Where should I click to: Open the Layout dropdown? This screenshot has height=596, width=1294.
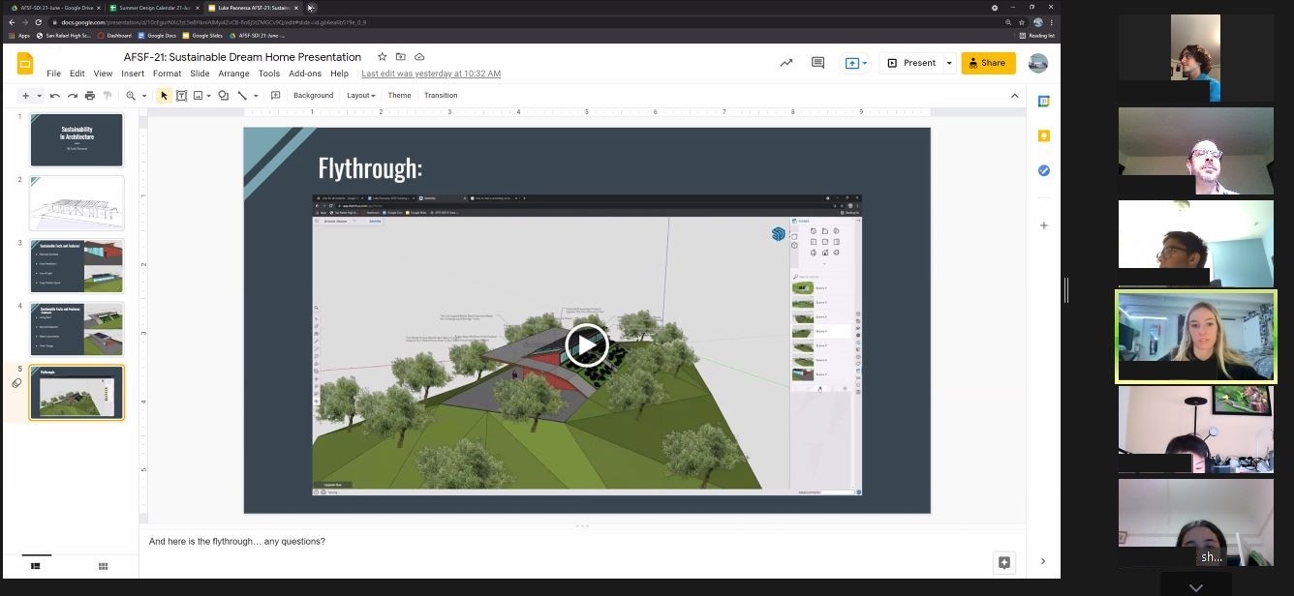(x=361, y=96)
